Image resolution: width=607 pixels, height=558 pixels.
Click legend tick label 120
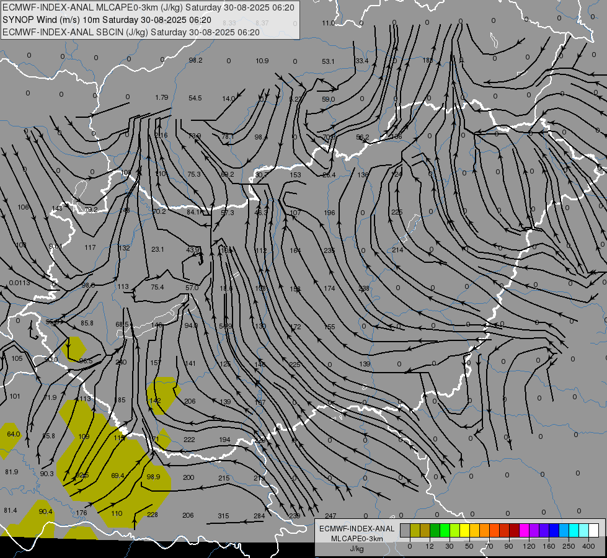529,546
